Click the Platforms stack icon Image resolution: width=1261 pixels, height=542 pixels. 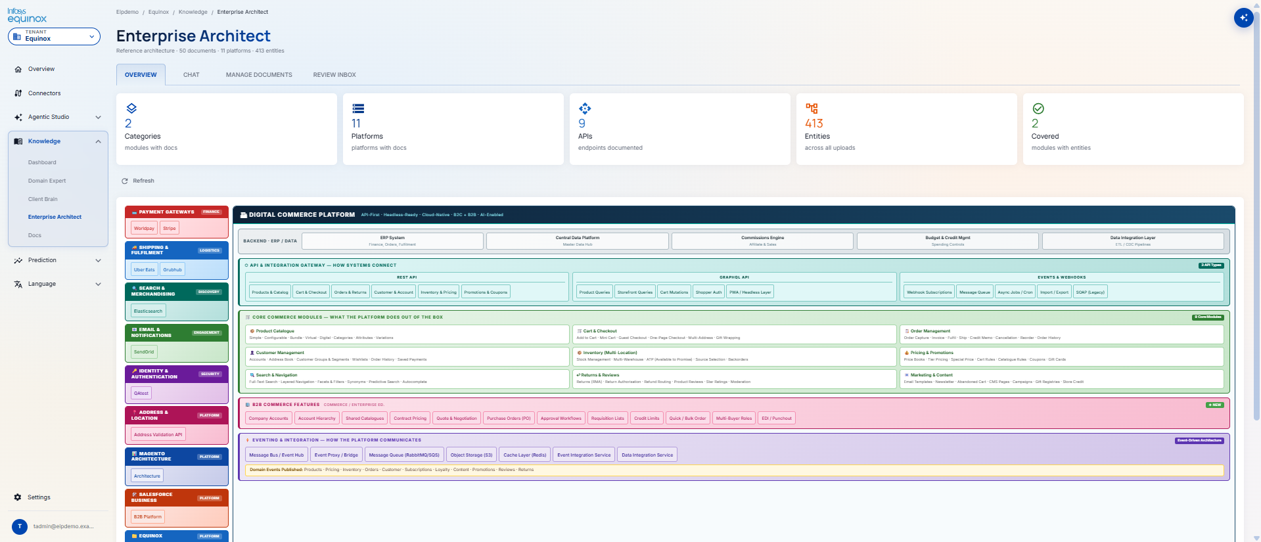(x=358, y=108)
